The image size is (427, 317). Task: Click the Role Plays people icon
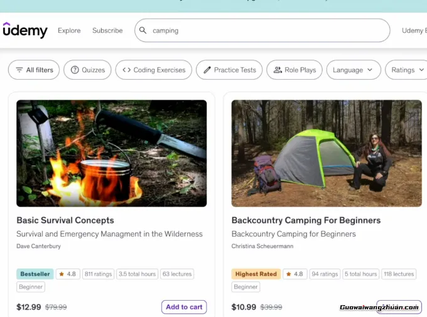pos(278,70)
